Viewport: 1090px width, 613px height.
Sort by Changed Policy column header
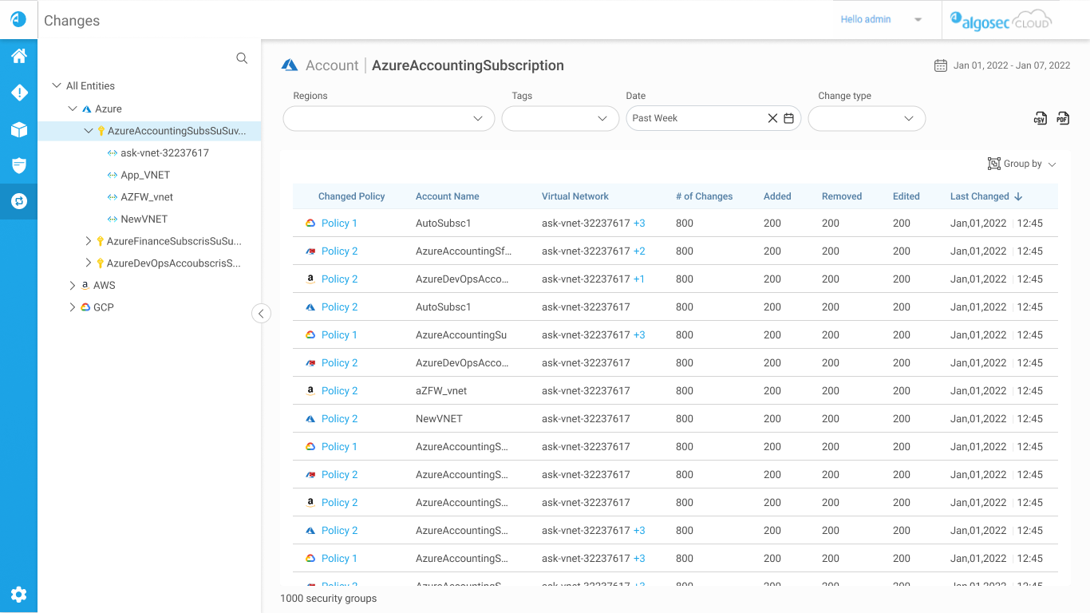(x=351, y=196)
